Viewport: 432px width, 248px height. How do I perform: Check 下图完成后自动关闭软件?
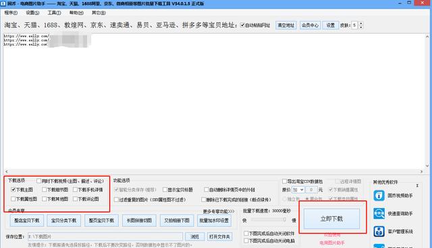pos(246,233)
